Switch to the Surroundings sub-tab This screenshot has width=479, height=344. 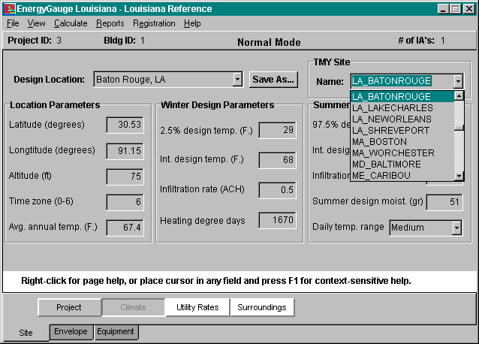tap(262, 307)
